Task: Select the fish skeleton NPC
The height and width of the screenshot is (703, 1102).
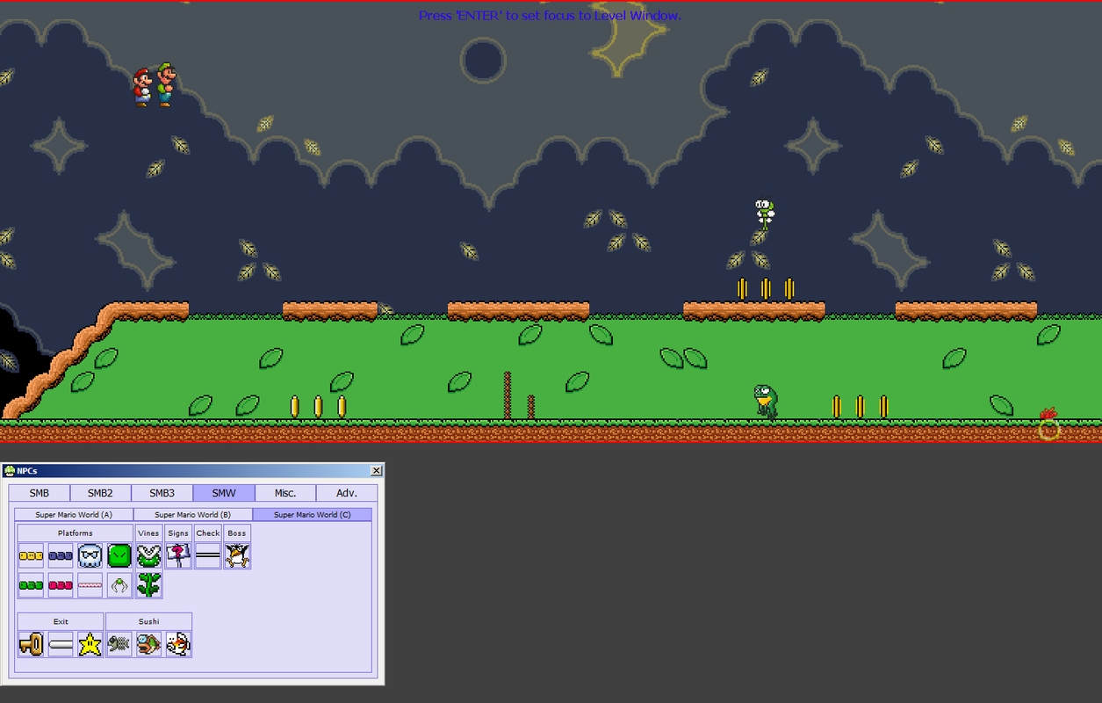Action: click(119, 644)
